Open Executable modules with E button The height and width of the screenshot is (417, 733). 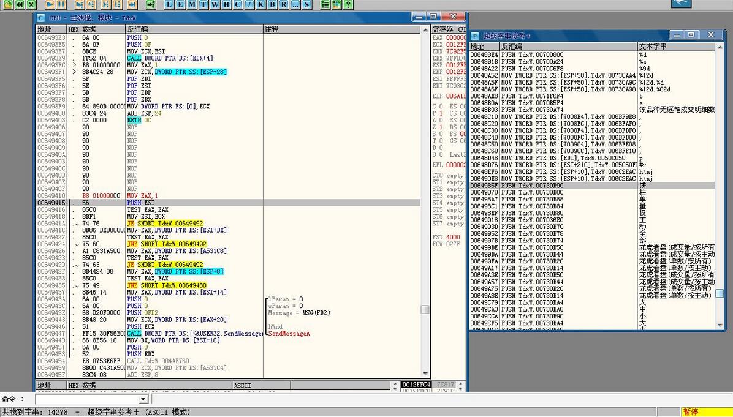coord(180,4)
